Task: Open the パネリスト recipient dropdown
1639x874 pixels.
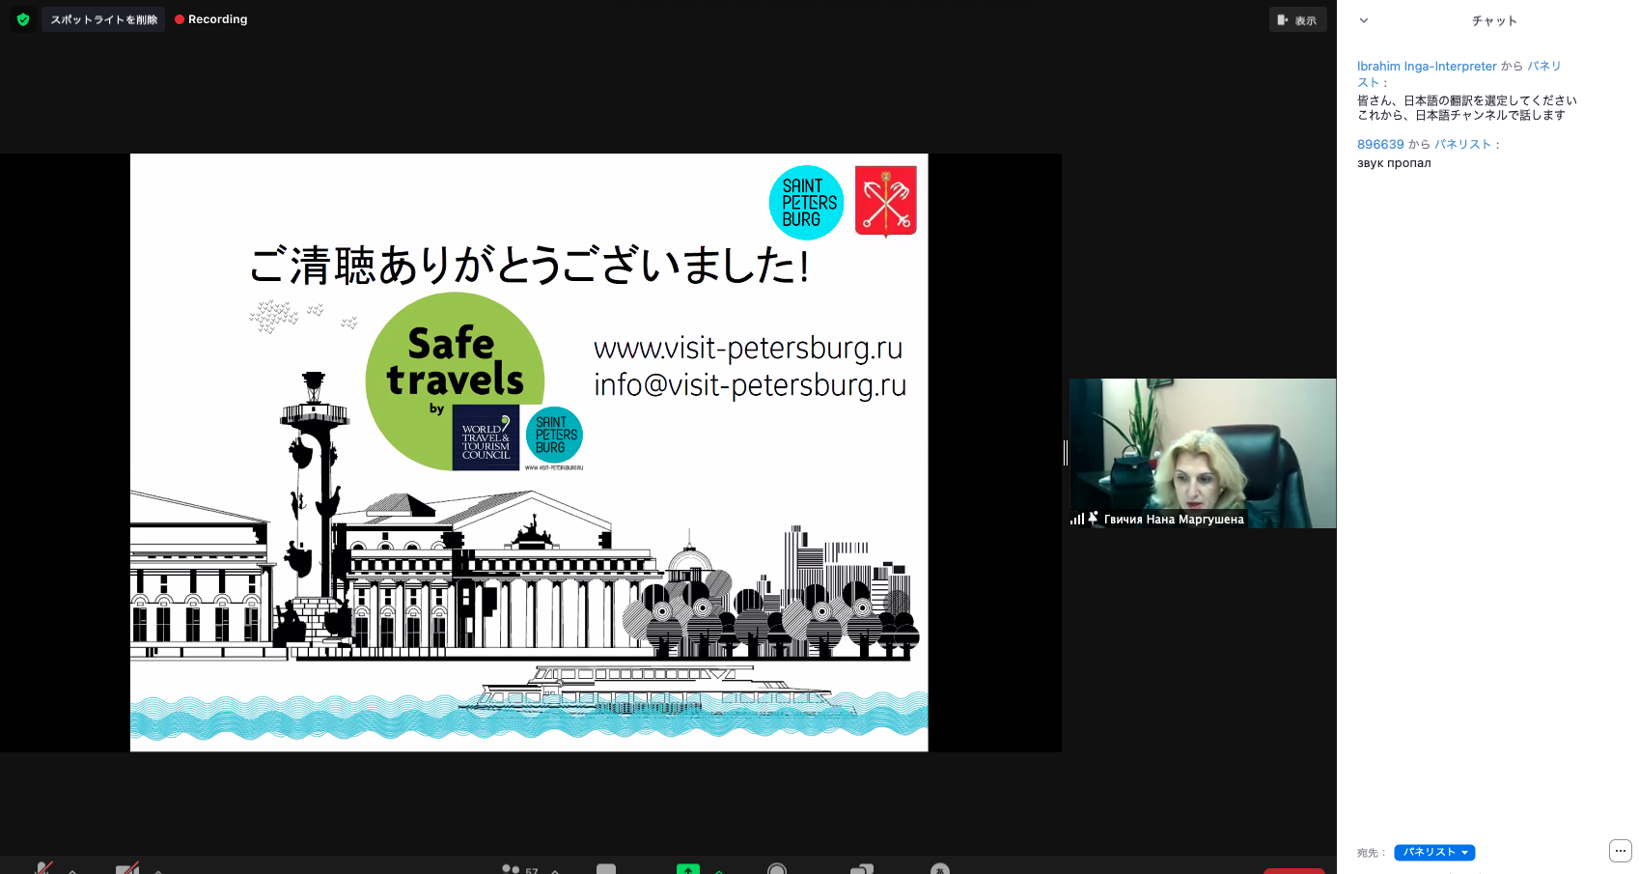Action: tap(1434, 853)
